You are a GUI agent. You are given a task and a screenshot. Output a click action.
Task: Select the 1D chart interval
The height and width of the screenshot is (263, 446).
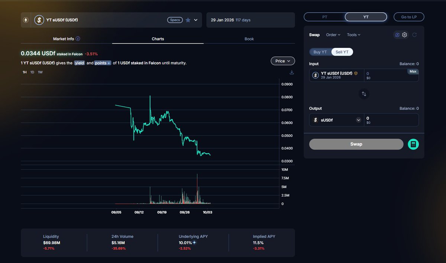[32, 72]
